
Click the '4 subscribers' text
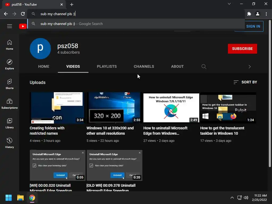point(69,52)
